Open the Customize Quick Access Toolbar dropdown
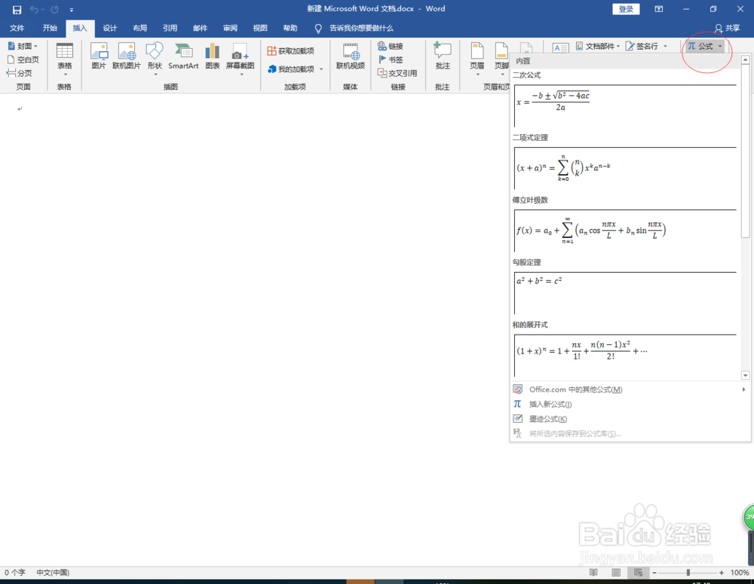Image resolution: width=754 pixels, height=584 pixels. click(71, 10)
